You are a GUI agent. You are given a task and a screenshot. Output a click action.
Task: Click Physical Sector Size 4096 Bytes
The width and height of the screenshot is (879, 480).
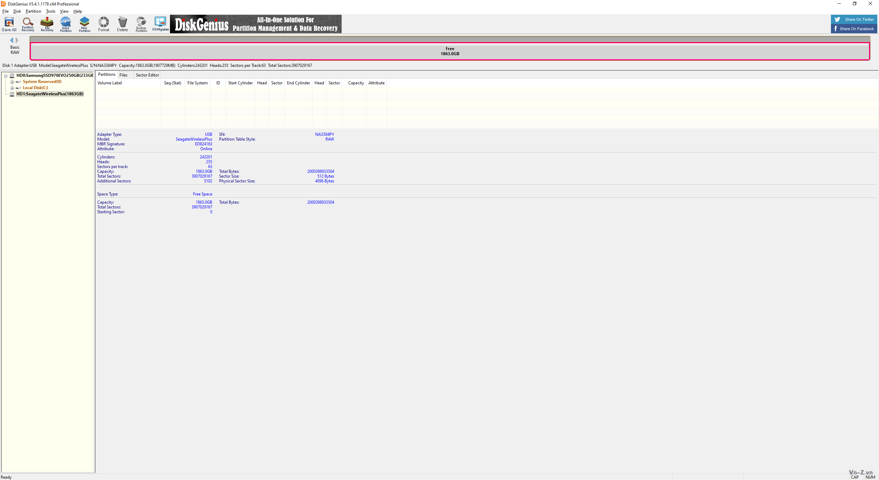click(x=324, y=181)
